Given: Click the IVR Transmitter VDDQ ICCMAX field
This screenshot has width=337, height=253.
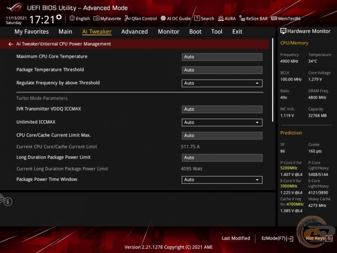Looking at the screenshot, I should pyautogui.click(x=222, y=109).
